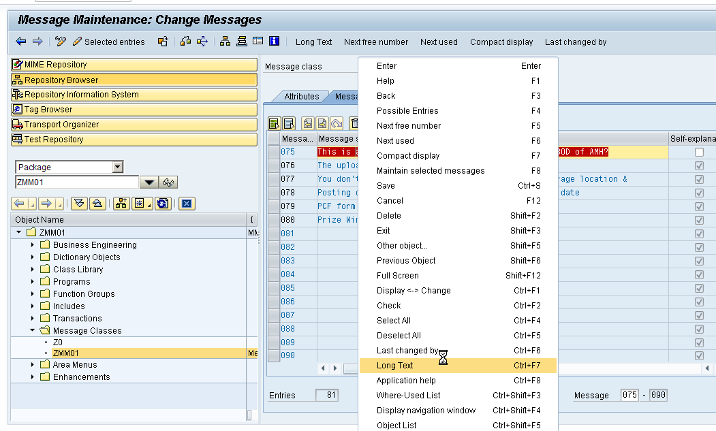The height and width of the screenshot is (431, 716).
Task: Uncheck Self-explanatory for message 075
Action: (699, 152)
